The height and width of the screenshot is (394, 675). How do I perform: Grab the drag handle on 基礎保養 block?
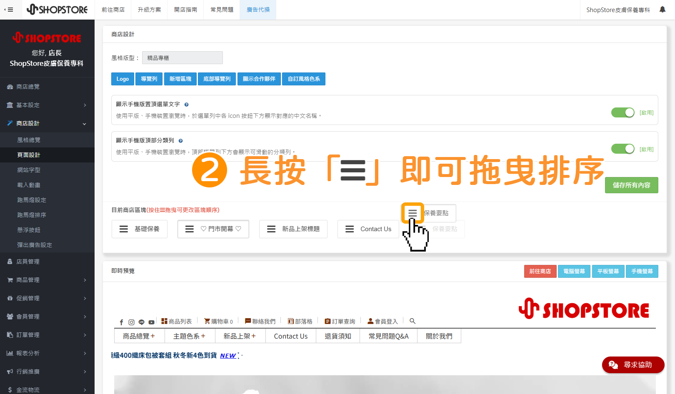click(x=124, y=229)
